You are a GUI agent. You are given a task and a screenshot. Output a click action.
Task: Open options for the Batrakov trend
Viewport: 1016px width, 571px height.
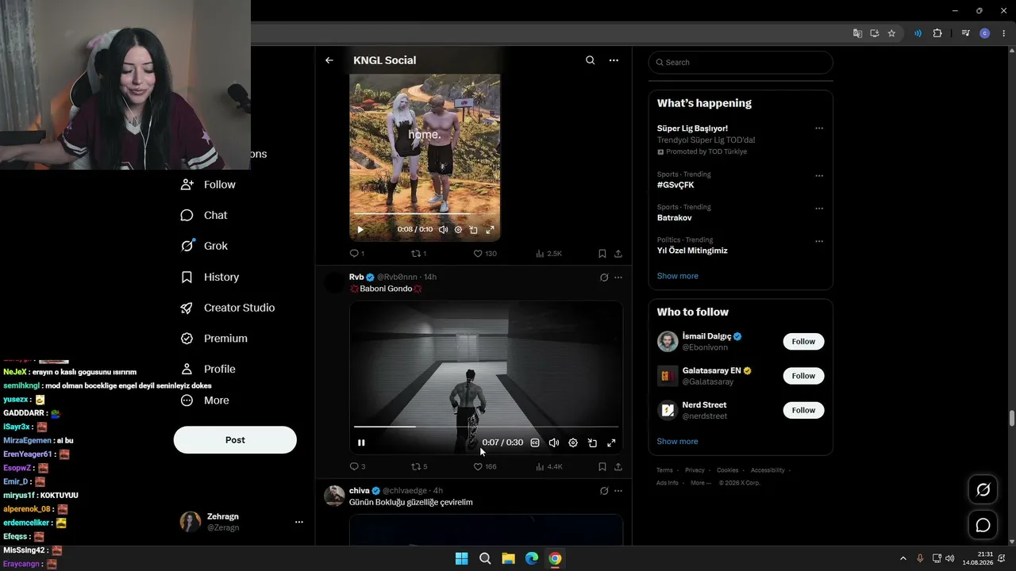(x=819, y=209)
